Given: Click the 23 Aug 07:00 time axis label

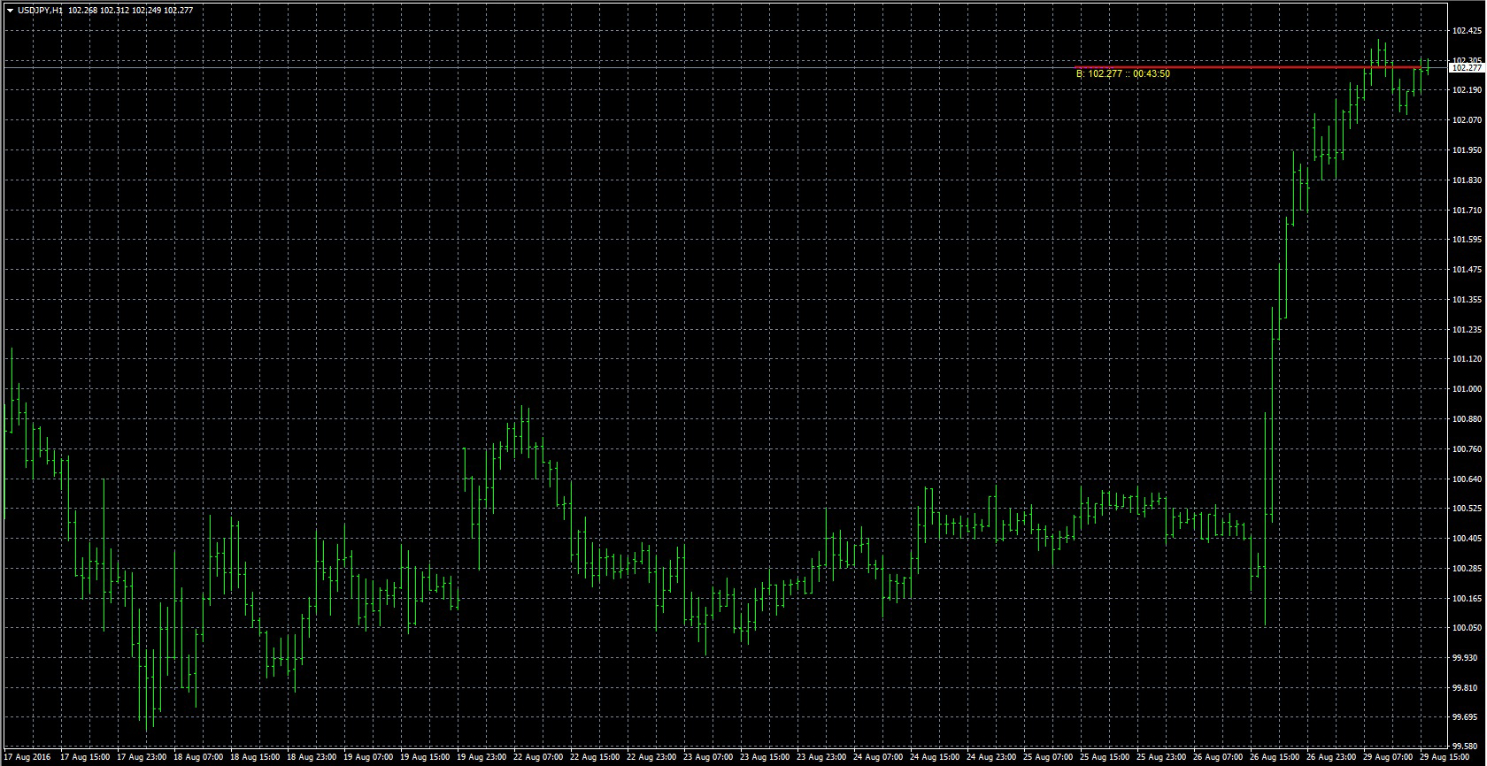Looking at the screenshot, I should (x=708, y=758).
